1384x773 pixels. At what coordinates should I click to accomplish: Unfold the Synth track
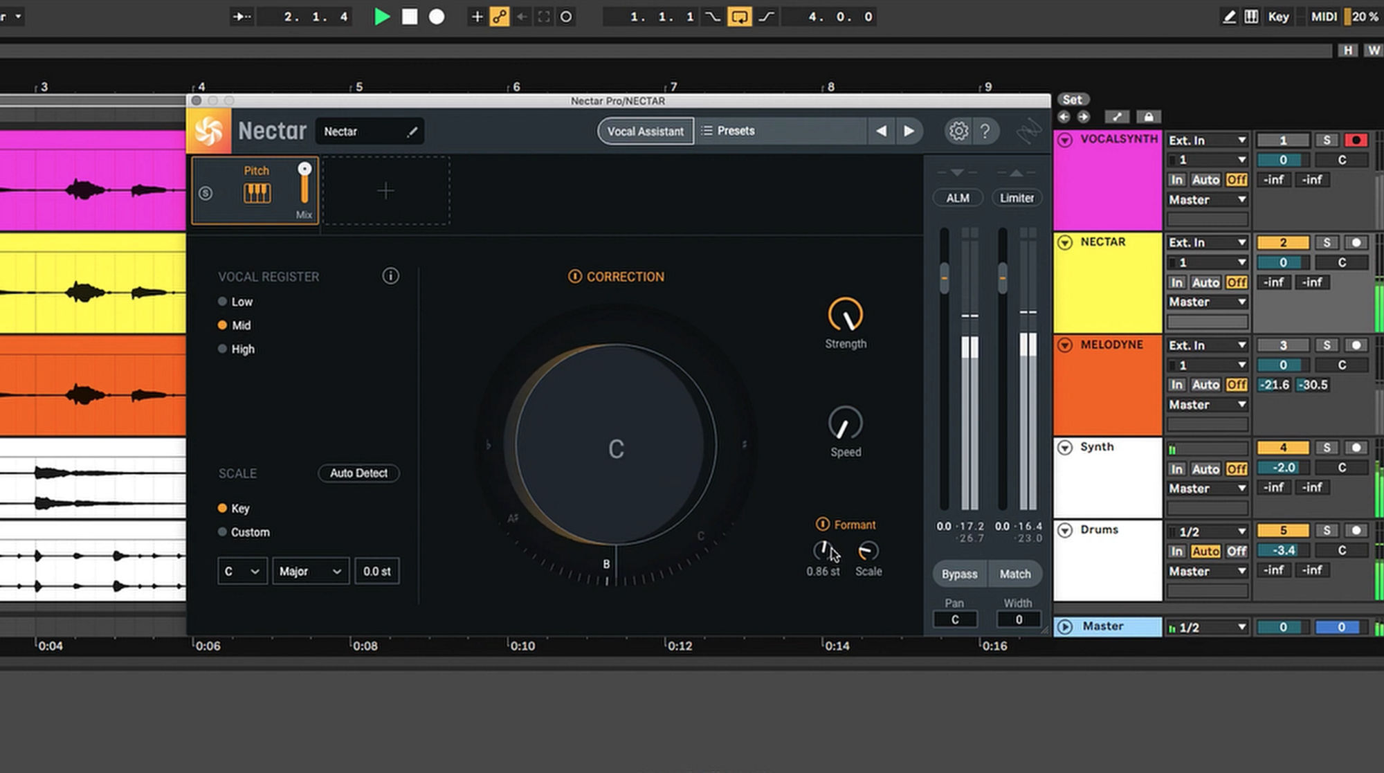coord(1065,447)
